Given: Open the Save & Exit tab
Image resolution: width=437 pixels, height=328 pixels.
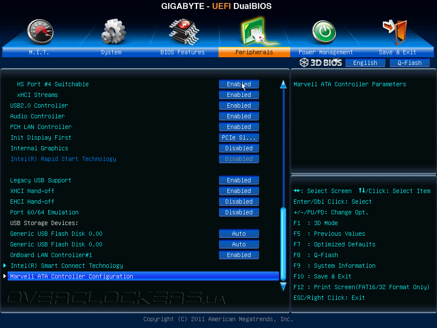Looking at the screenshot, I should click(397, 52).
